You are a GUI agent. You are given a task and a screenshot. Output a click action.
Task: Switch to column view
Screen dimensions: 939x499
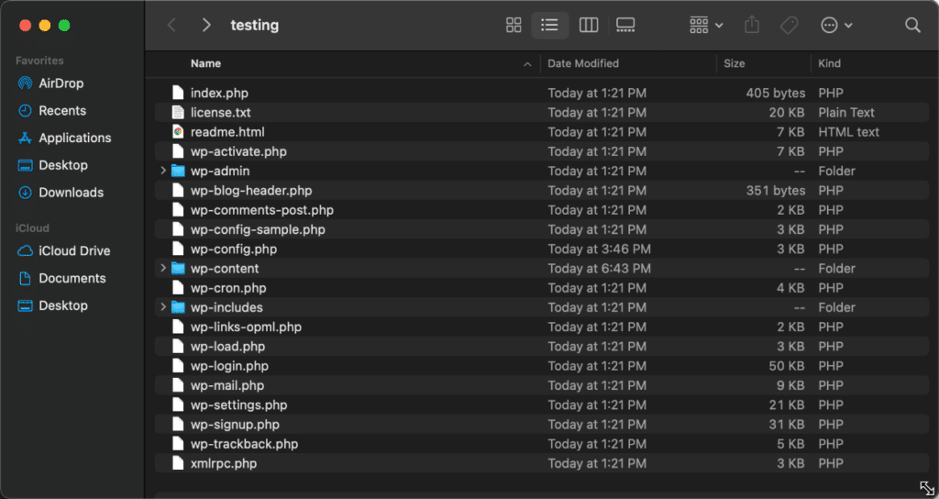[x=589, y=25]
